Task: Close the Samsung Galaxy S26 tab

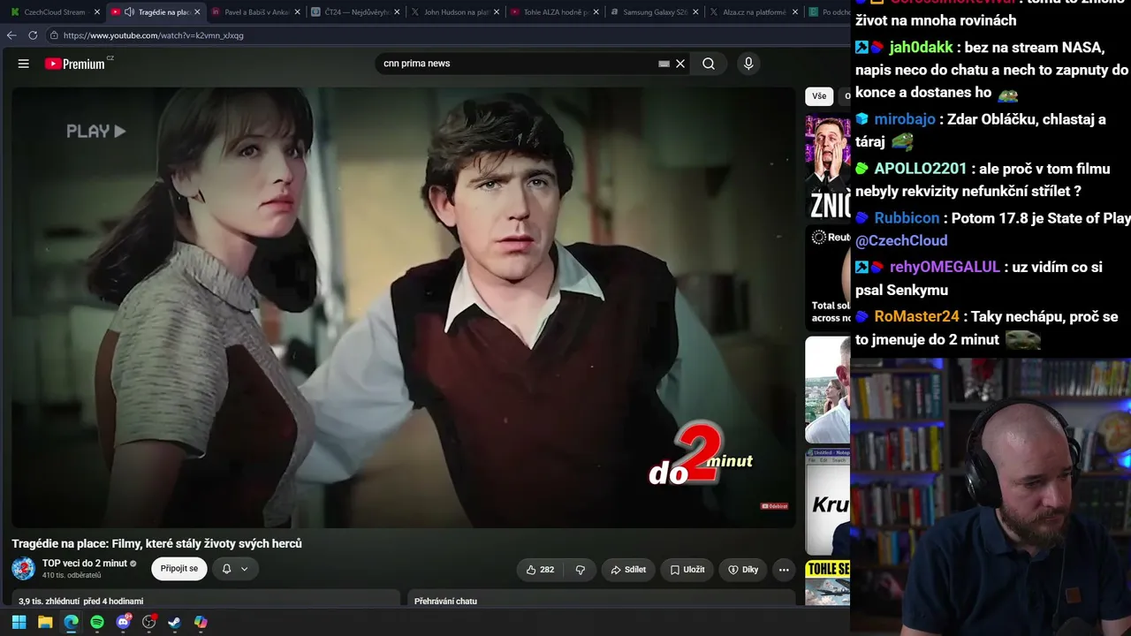Action: coord(695,12)
